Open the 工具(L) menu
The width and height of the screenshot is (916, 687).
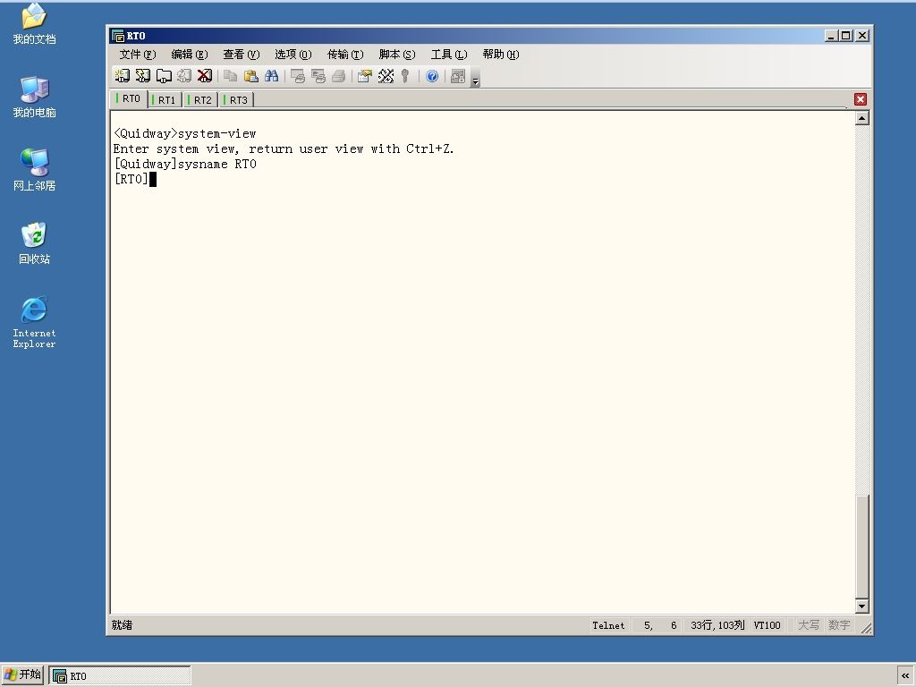[449, 55]
